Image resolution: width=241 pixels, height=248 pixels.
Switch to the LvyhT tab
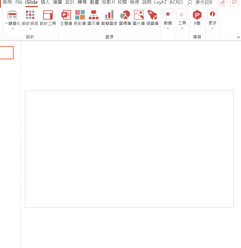[160, 2]
